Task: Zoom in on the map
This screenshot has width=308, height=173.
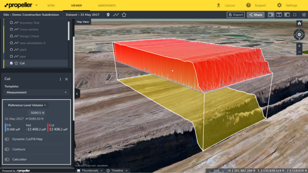Action: pos(299,46)
